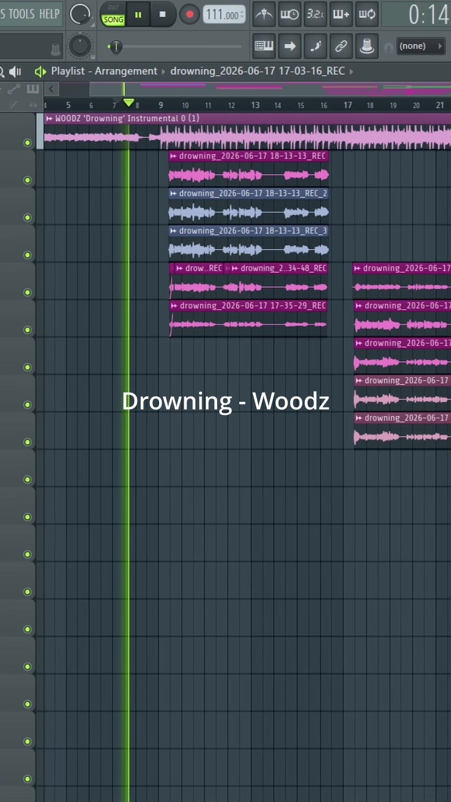Mute the seventh track
Screen dimensions: 451x802
[x=28, y=368]
